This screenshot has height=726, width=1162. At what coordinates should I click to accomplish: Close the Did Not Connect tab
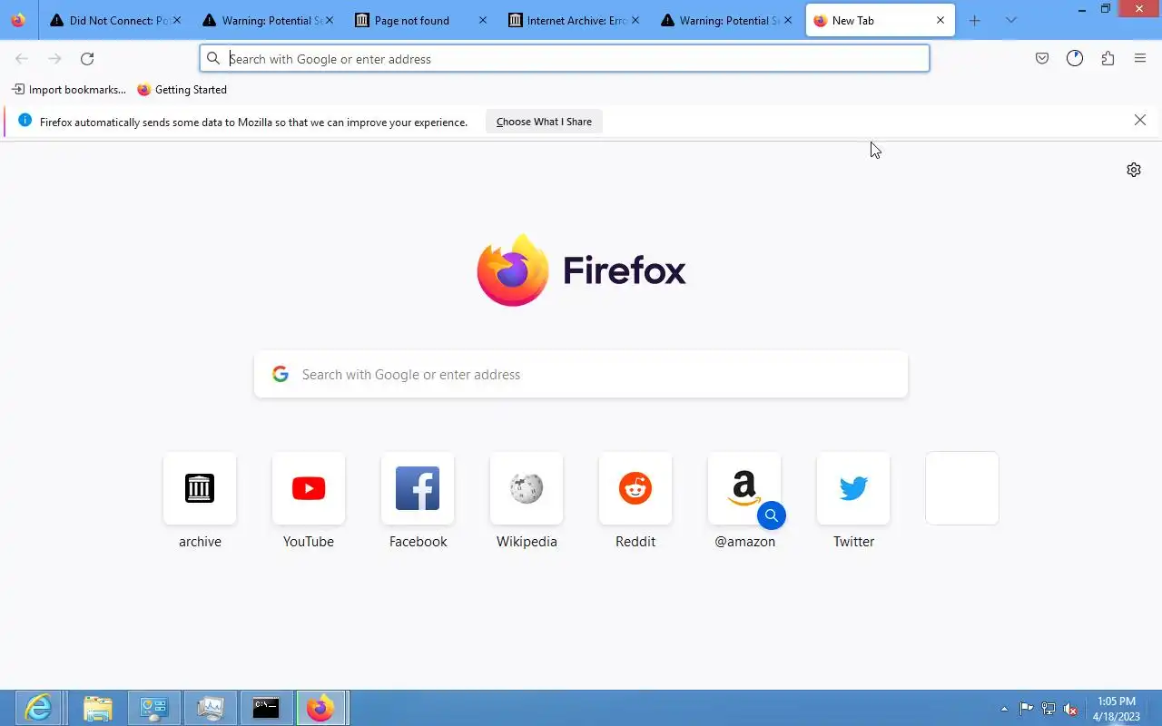[177, 20]
